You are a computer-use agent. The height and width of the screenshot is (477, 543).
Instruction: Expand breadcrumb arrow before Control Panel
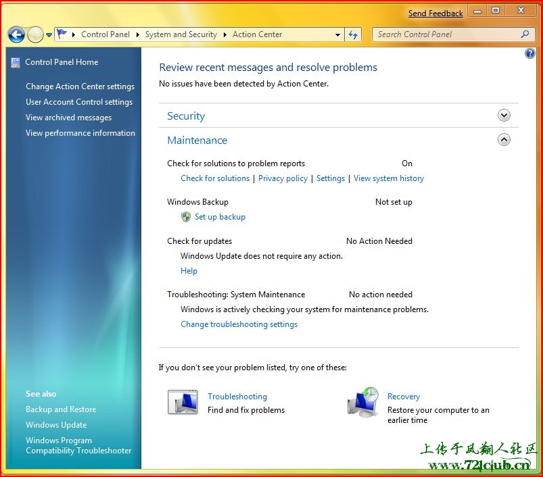[x=74, y=34]
